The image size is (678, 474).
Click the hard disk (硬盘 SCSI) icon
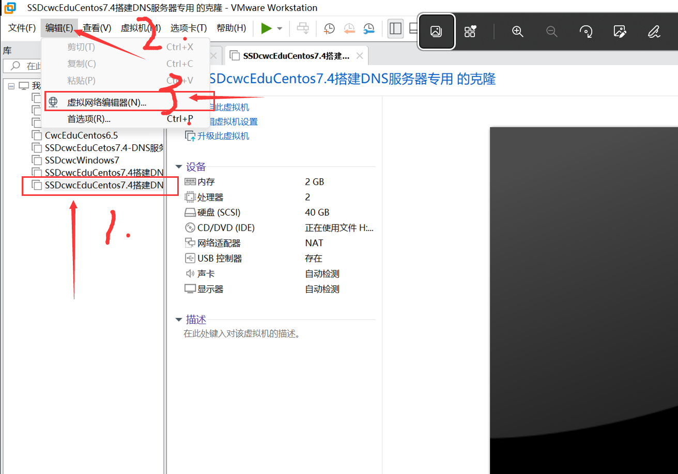[190, 212]
